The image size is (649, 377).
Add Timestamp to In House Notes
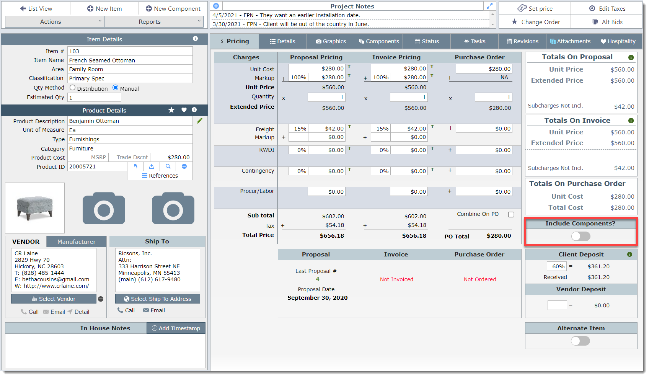(176, 328)
